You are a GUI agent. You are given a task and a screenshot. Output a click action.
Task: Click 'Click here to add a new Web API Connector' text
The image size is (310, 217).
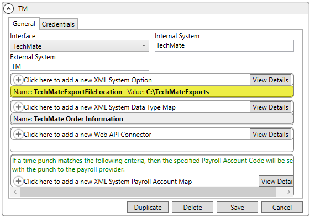click(87, 135)
